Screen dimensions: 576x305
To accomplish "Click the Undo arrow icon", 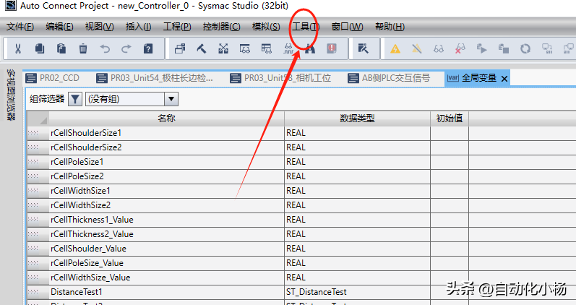I will [105, 49].
